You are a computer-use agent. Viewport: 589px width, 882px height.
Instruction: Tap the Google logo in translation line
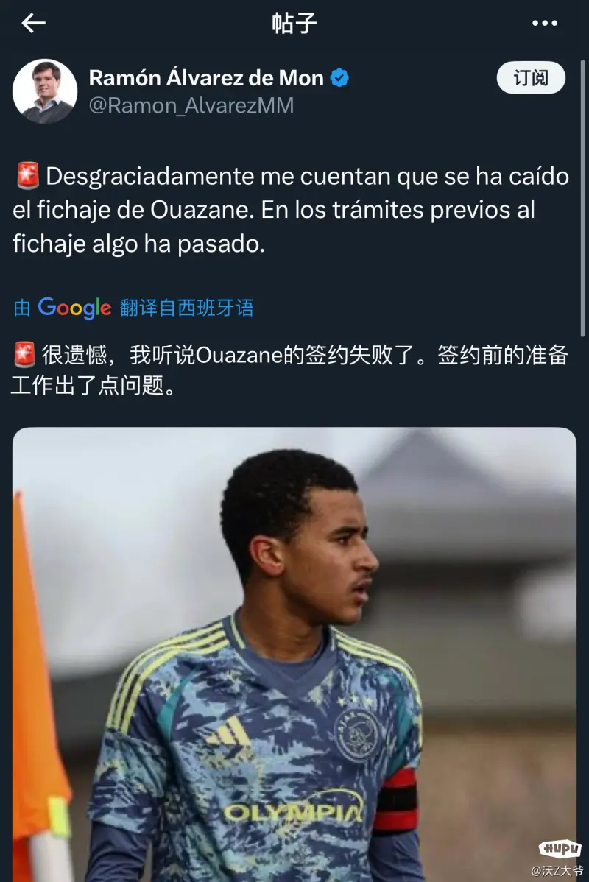(x=74, y=308)
